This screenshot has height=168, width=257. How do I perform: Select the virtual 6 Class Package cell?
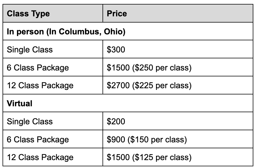tap(53, 139)
